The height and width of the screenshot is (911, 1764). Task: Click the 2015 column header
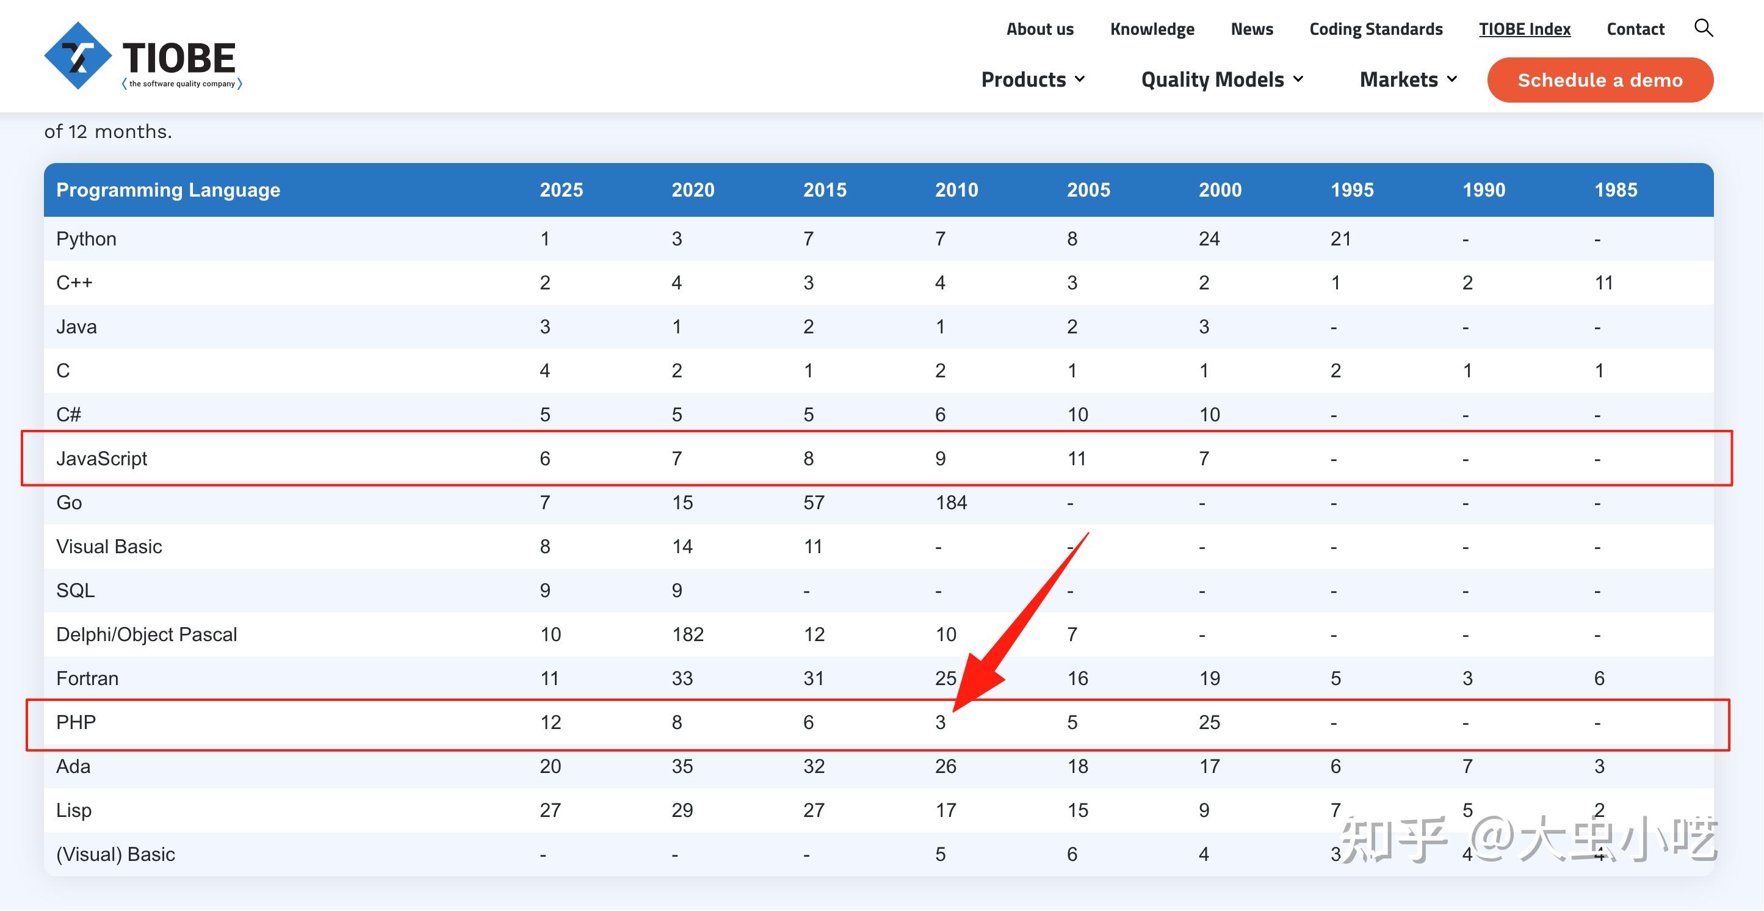tap(825, 190)
